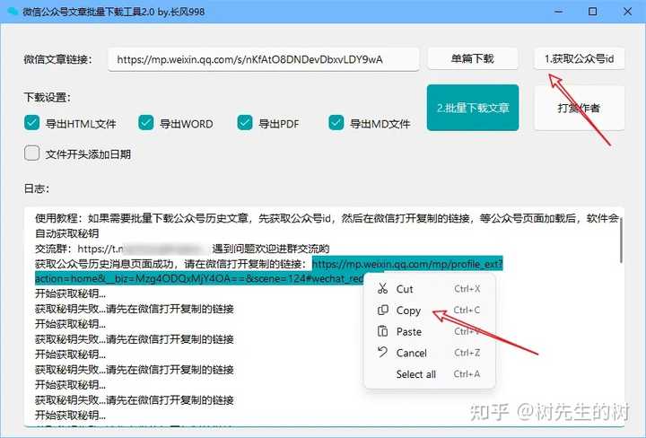Click the 下载设置: label
Image resolution: width=646 pixels, height=438 pixels.
point(47,97)
